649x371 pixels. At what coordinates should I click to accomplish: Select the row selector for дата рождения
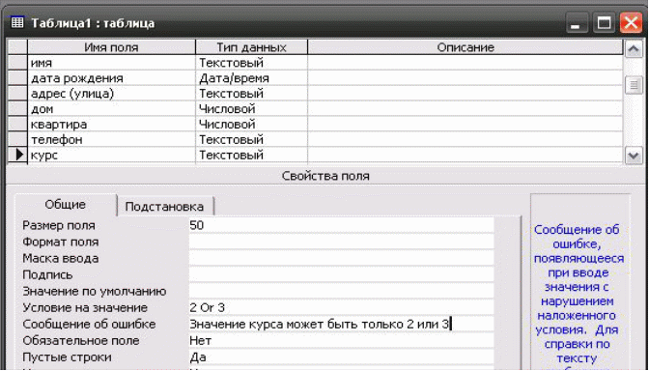18,78
